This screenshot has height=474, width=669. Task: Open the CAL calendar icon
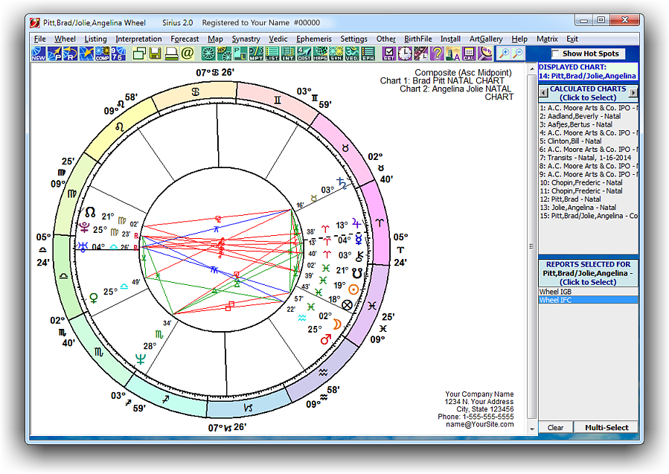[x=469, y=54]
